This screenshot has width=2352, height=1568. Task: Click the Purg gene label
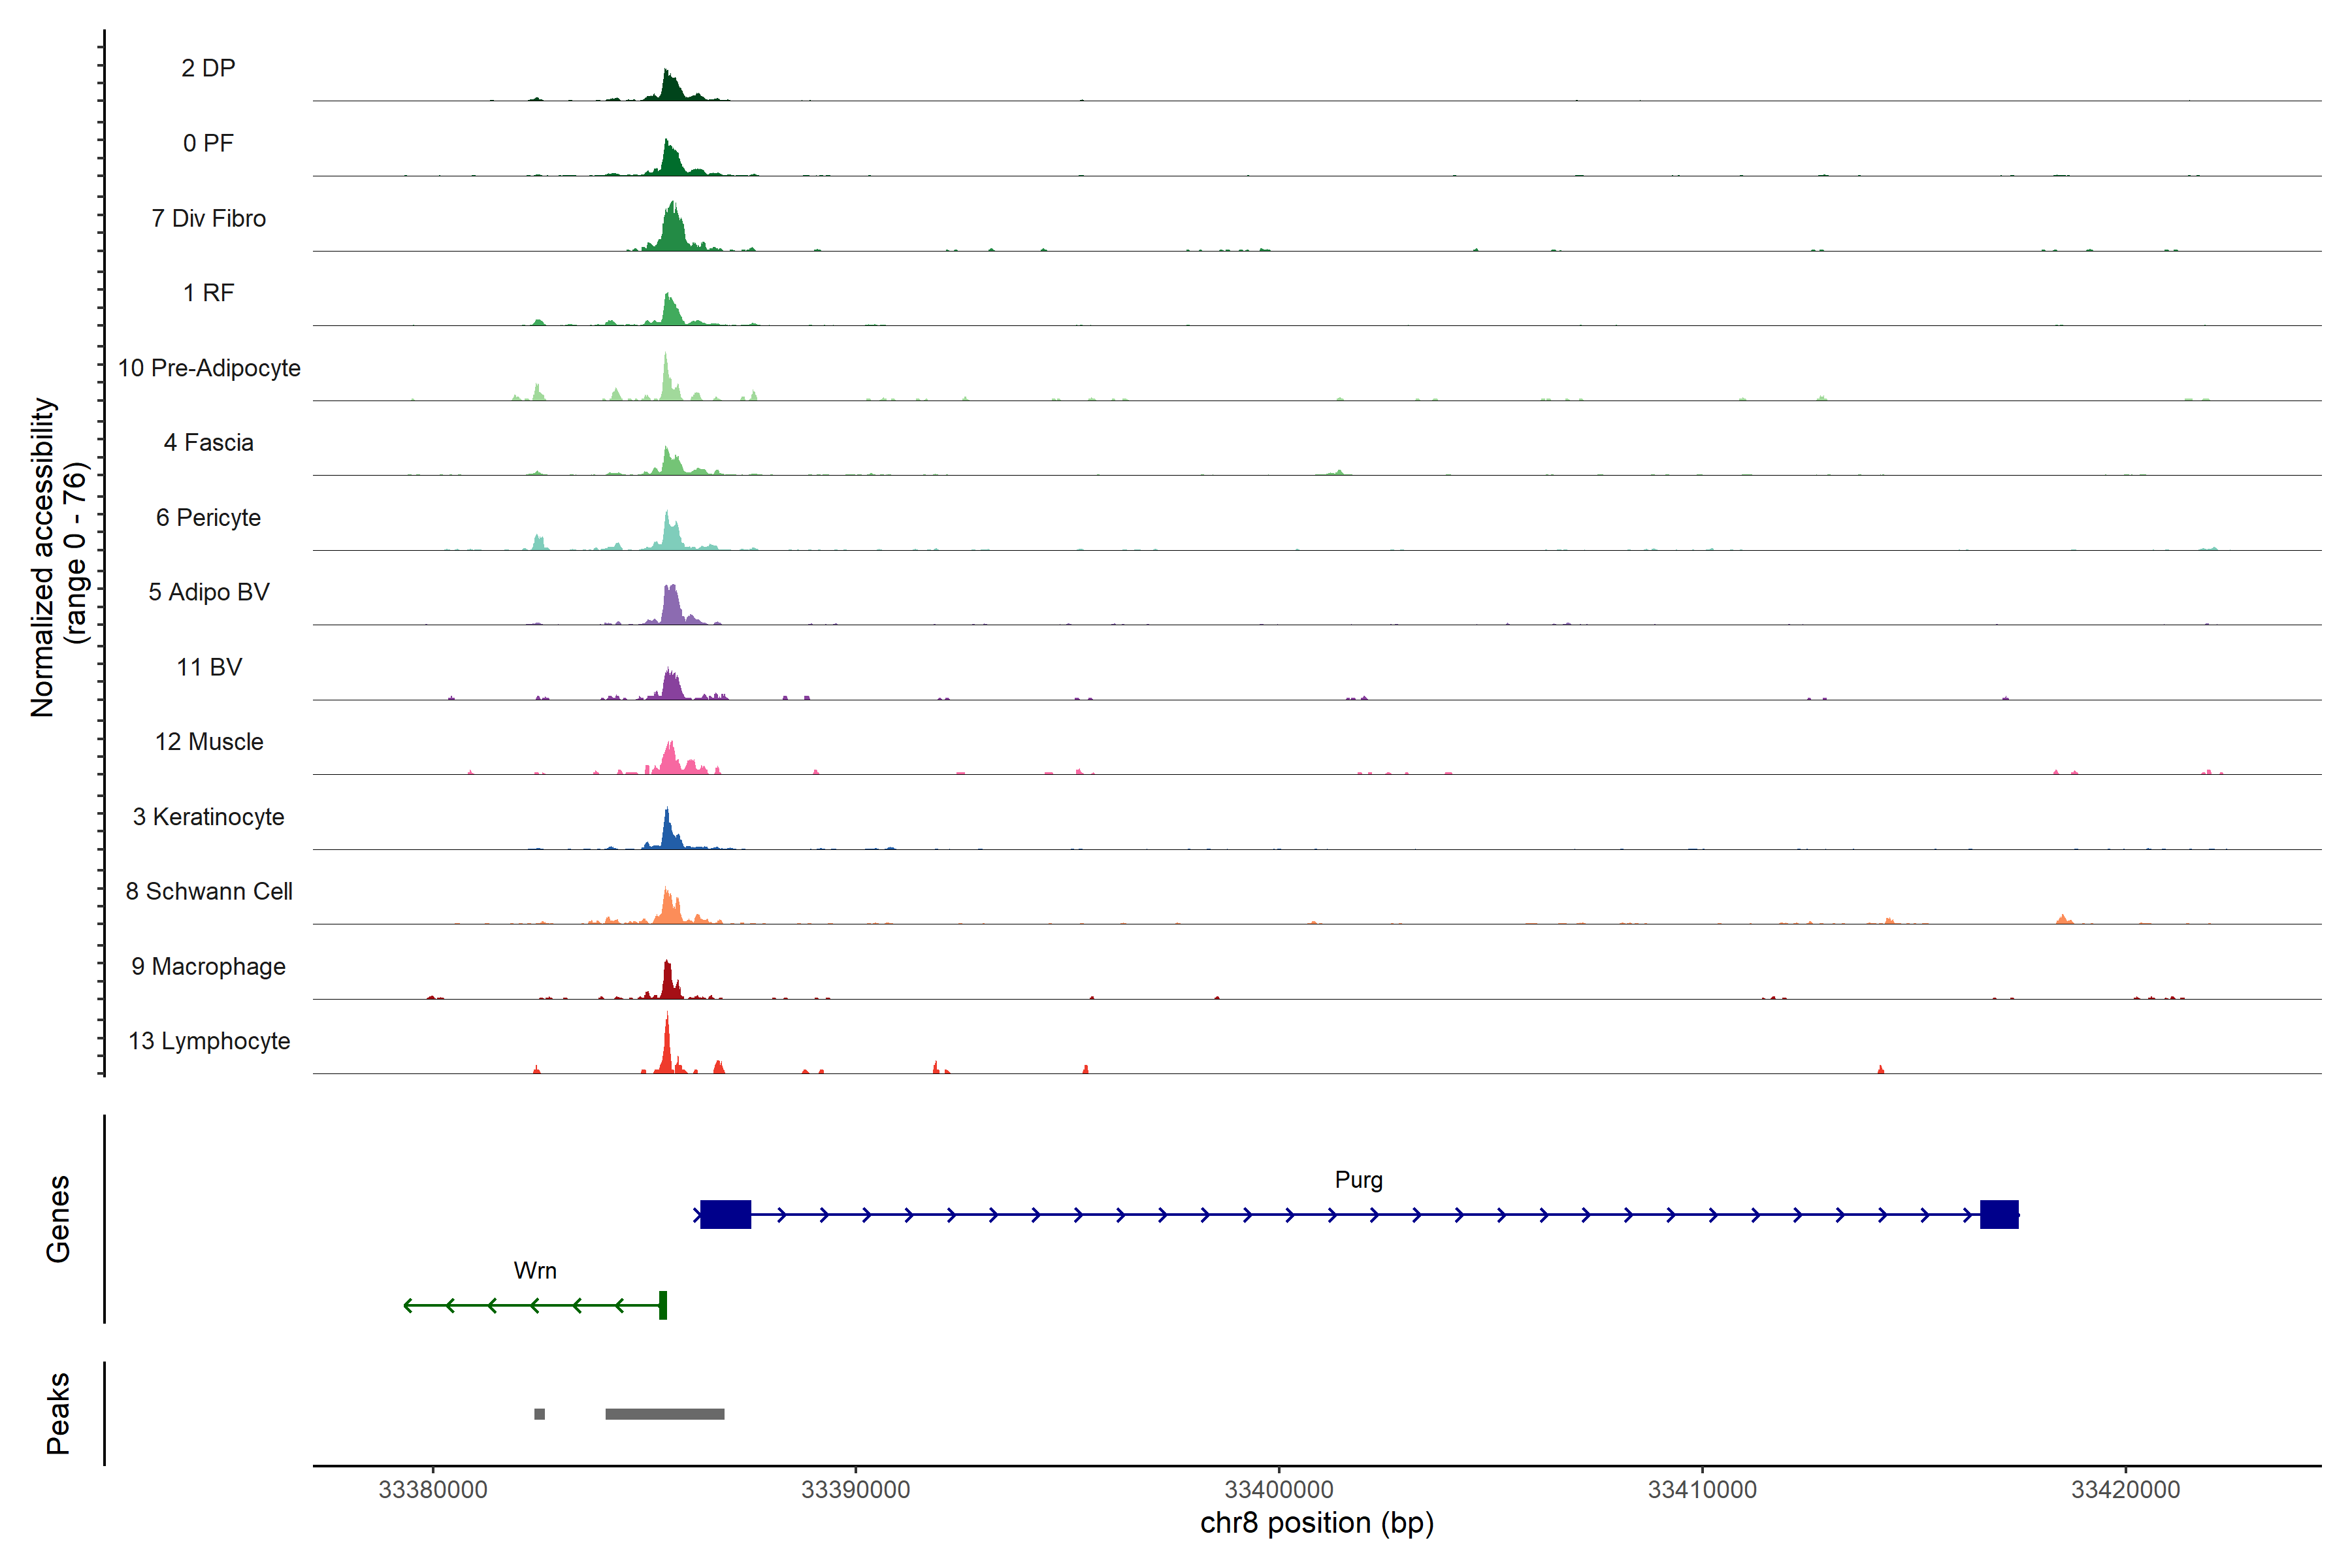(1358, 1180)
